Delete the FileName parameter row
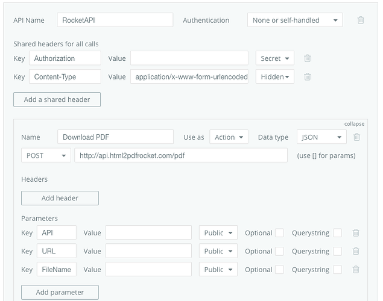This screenshot has width=383, height=301. [356, 270]
